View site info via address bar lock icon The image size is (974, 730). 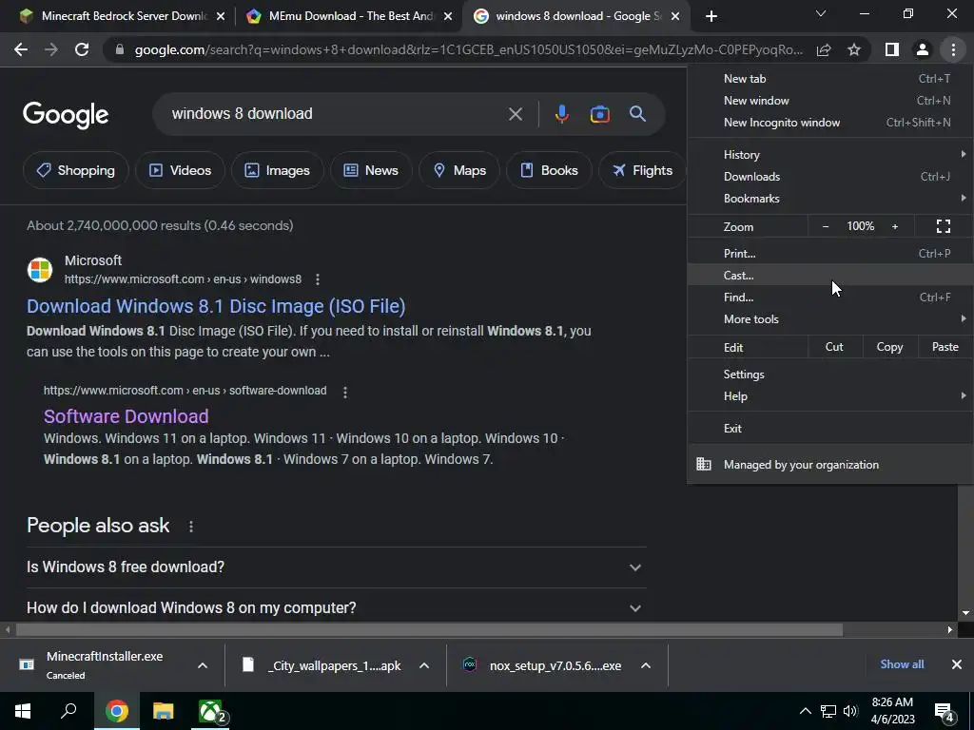coord(120,49)
